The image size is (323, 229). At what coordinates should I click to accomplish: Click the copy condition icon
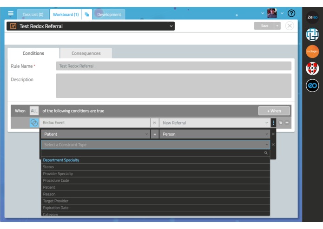pos(281,123)
